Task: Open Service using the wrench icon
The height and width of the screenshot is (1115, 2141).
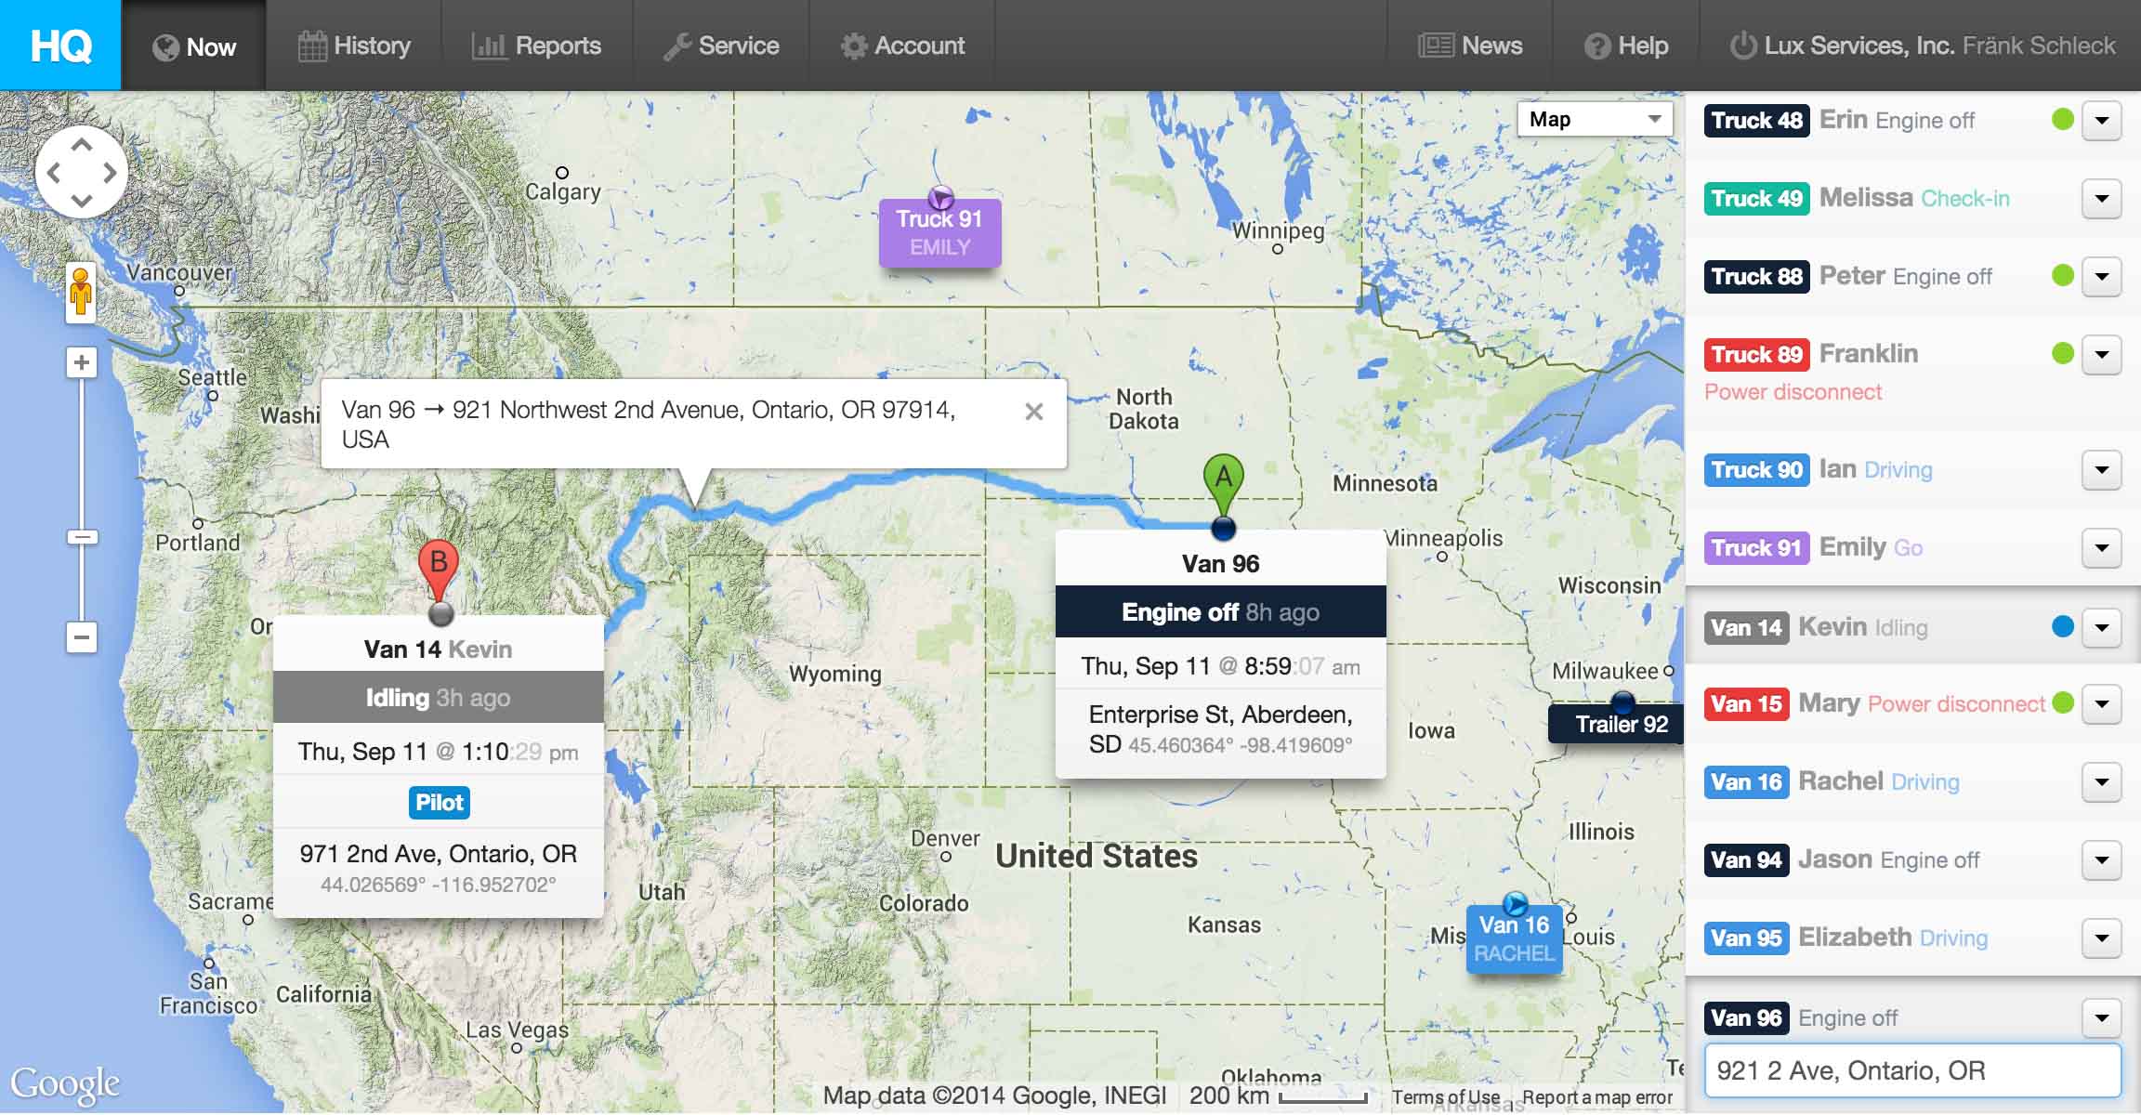Action: click(x=677, y=45)
